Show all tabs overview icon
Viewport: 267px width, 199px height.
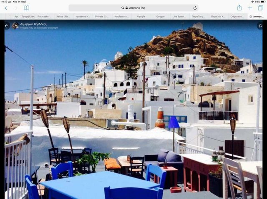[260, 8]
